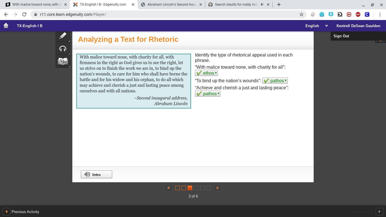Select the pencil highlighter tool

63,36
